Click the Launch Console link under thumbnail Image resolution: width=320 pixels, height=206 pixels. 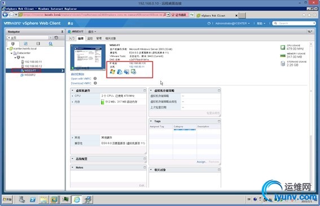point(77,74)
